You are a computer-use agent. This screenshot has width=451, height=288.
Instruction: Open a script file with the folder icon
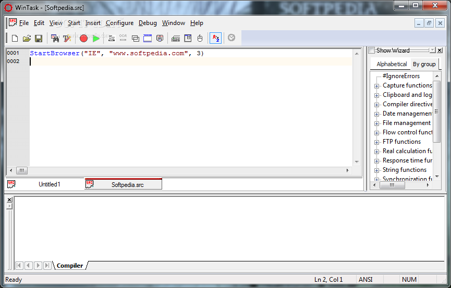pyautogui.click(x=27, y=38)
